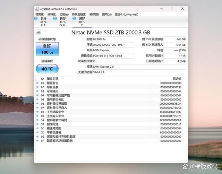Open the 語言(L)(Language) menu
The width and height of the screenshot is (222, 174).
[126, 14]
